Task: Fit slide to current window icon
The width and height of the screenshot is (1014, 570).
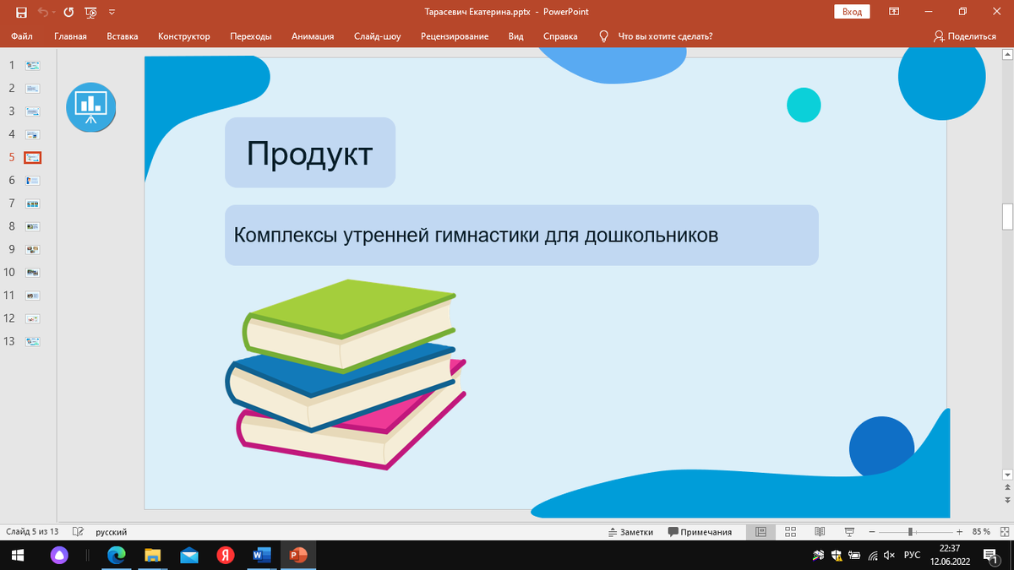Action: [x=1003, y=532]
